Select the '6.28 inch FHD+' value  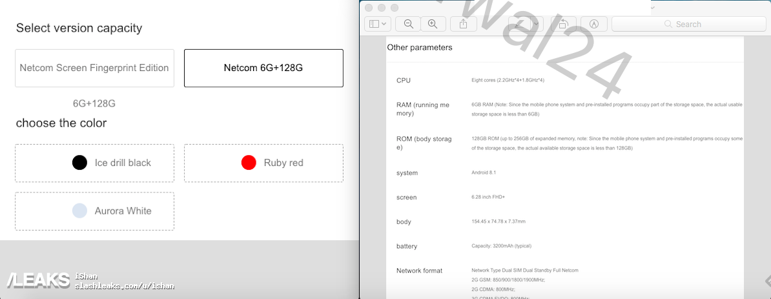pyautogui.click(x=488, y=197)
